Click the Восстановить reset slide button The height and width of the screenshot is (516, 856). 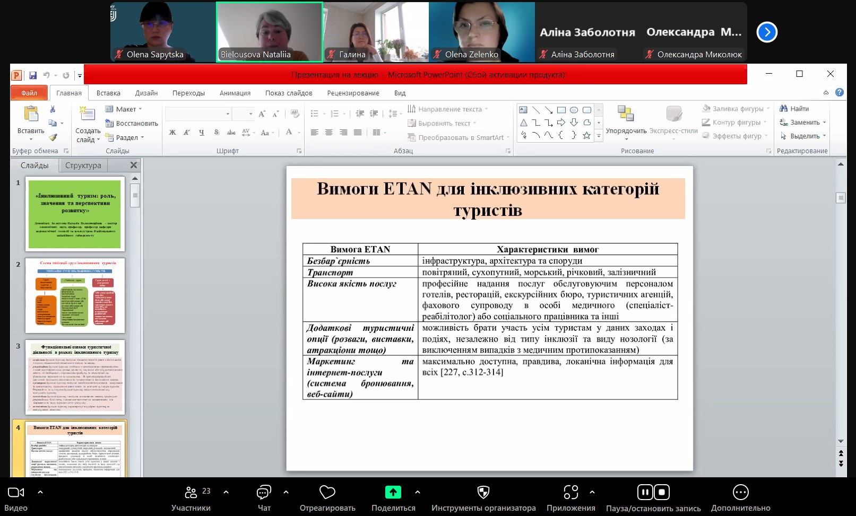pos(132,123)
